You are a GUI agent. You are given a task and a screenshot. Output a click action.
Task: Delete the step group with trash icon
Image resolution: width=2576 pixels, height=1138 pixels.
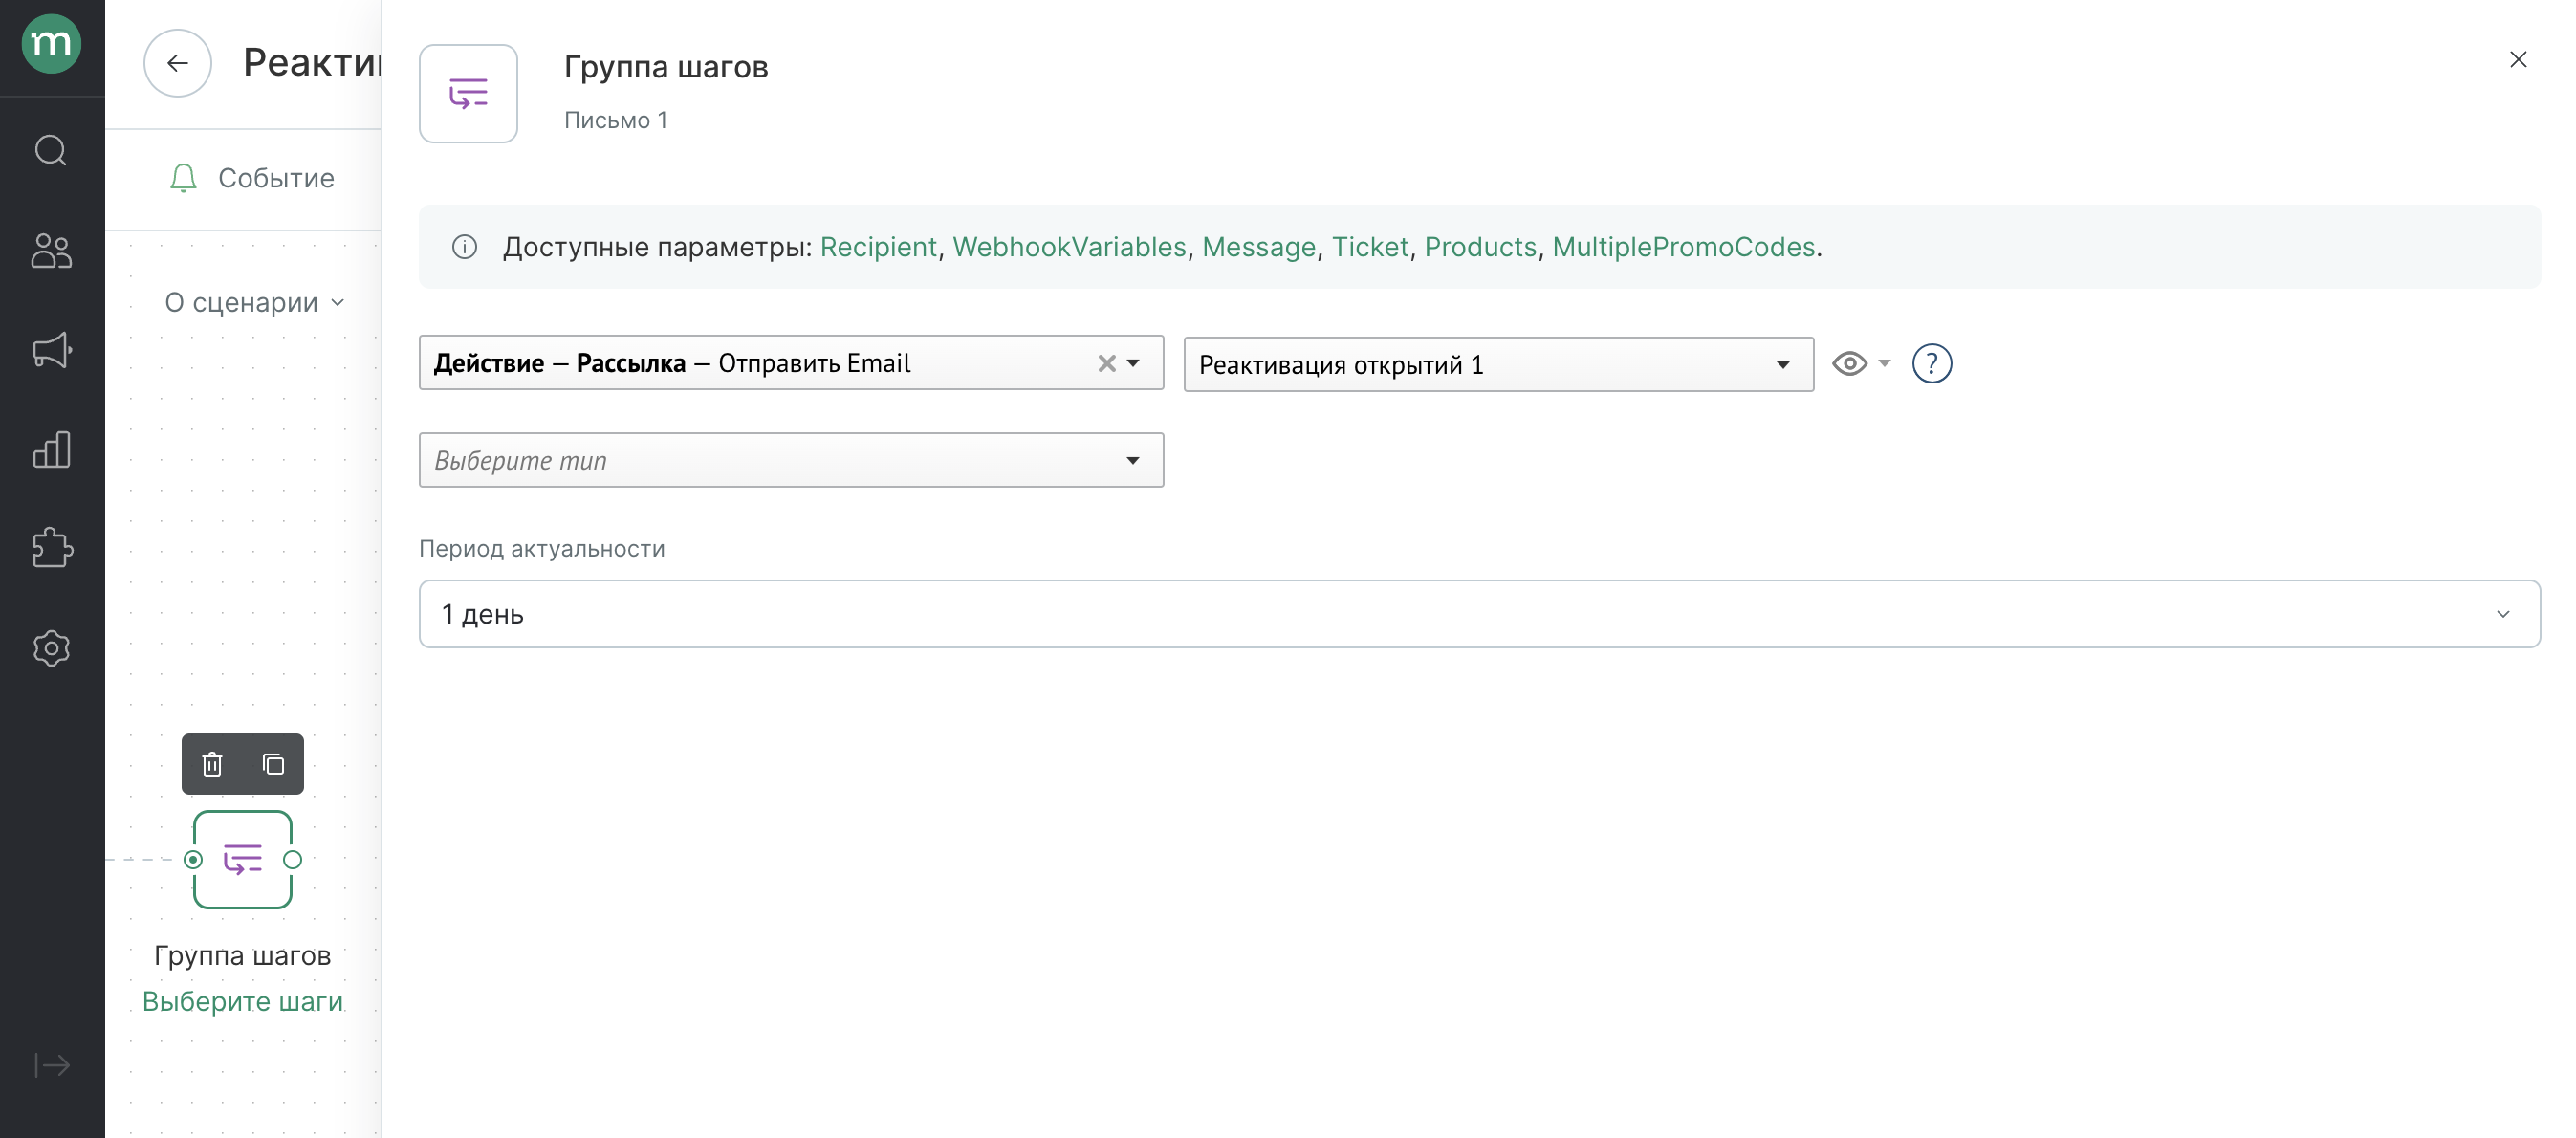click(x=212, y=765)
